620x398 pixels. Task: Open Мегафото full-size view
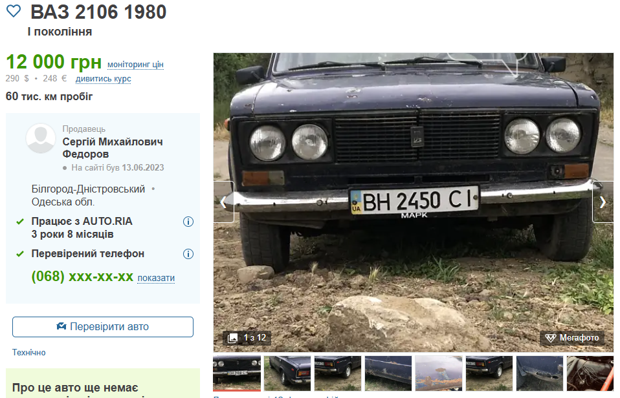pos(572,338)
